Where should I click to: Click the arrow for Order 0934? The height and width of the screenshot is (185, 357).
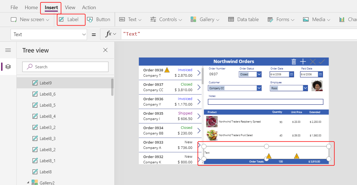click(199, 131)
